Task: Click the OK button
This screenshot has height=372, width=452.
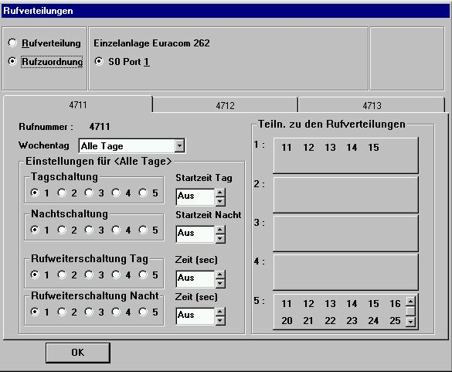Action: click(78, 353)
